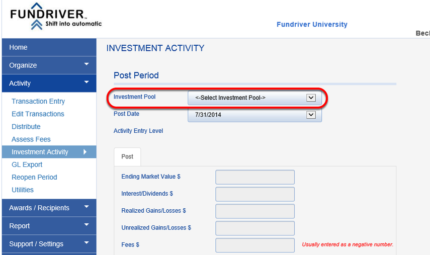Switch to the Post tab

point(127,156)
